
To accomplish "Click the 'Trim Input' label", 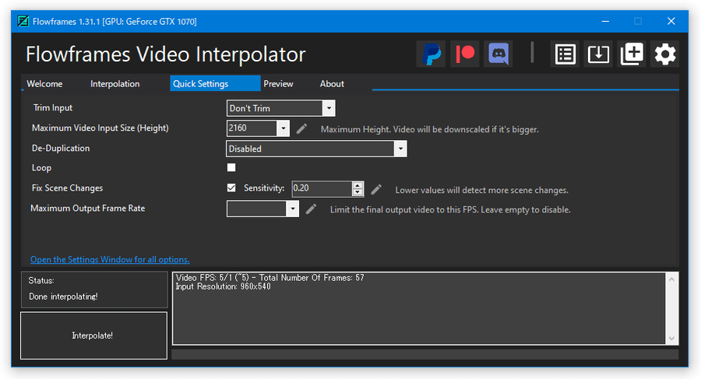I will [x=53, y=107].
